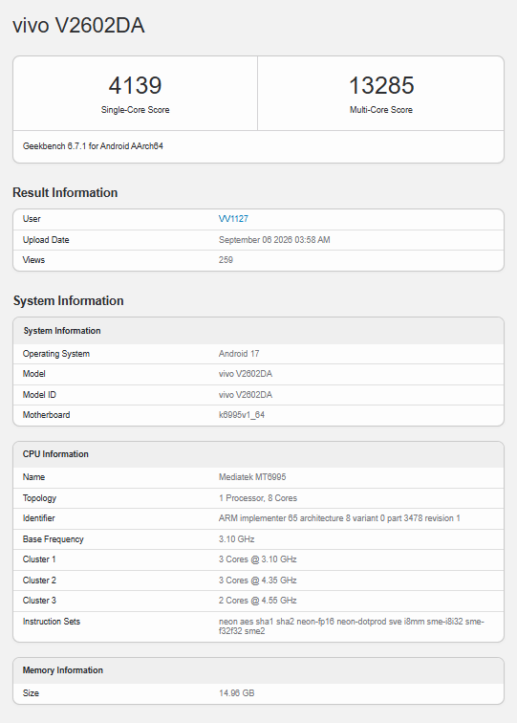The height and width of the screenshot is (723, 517).
Task: Select Geekbench 6.7.1 for Android AArch64 text
Action: pos(93,146)
